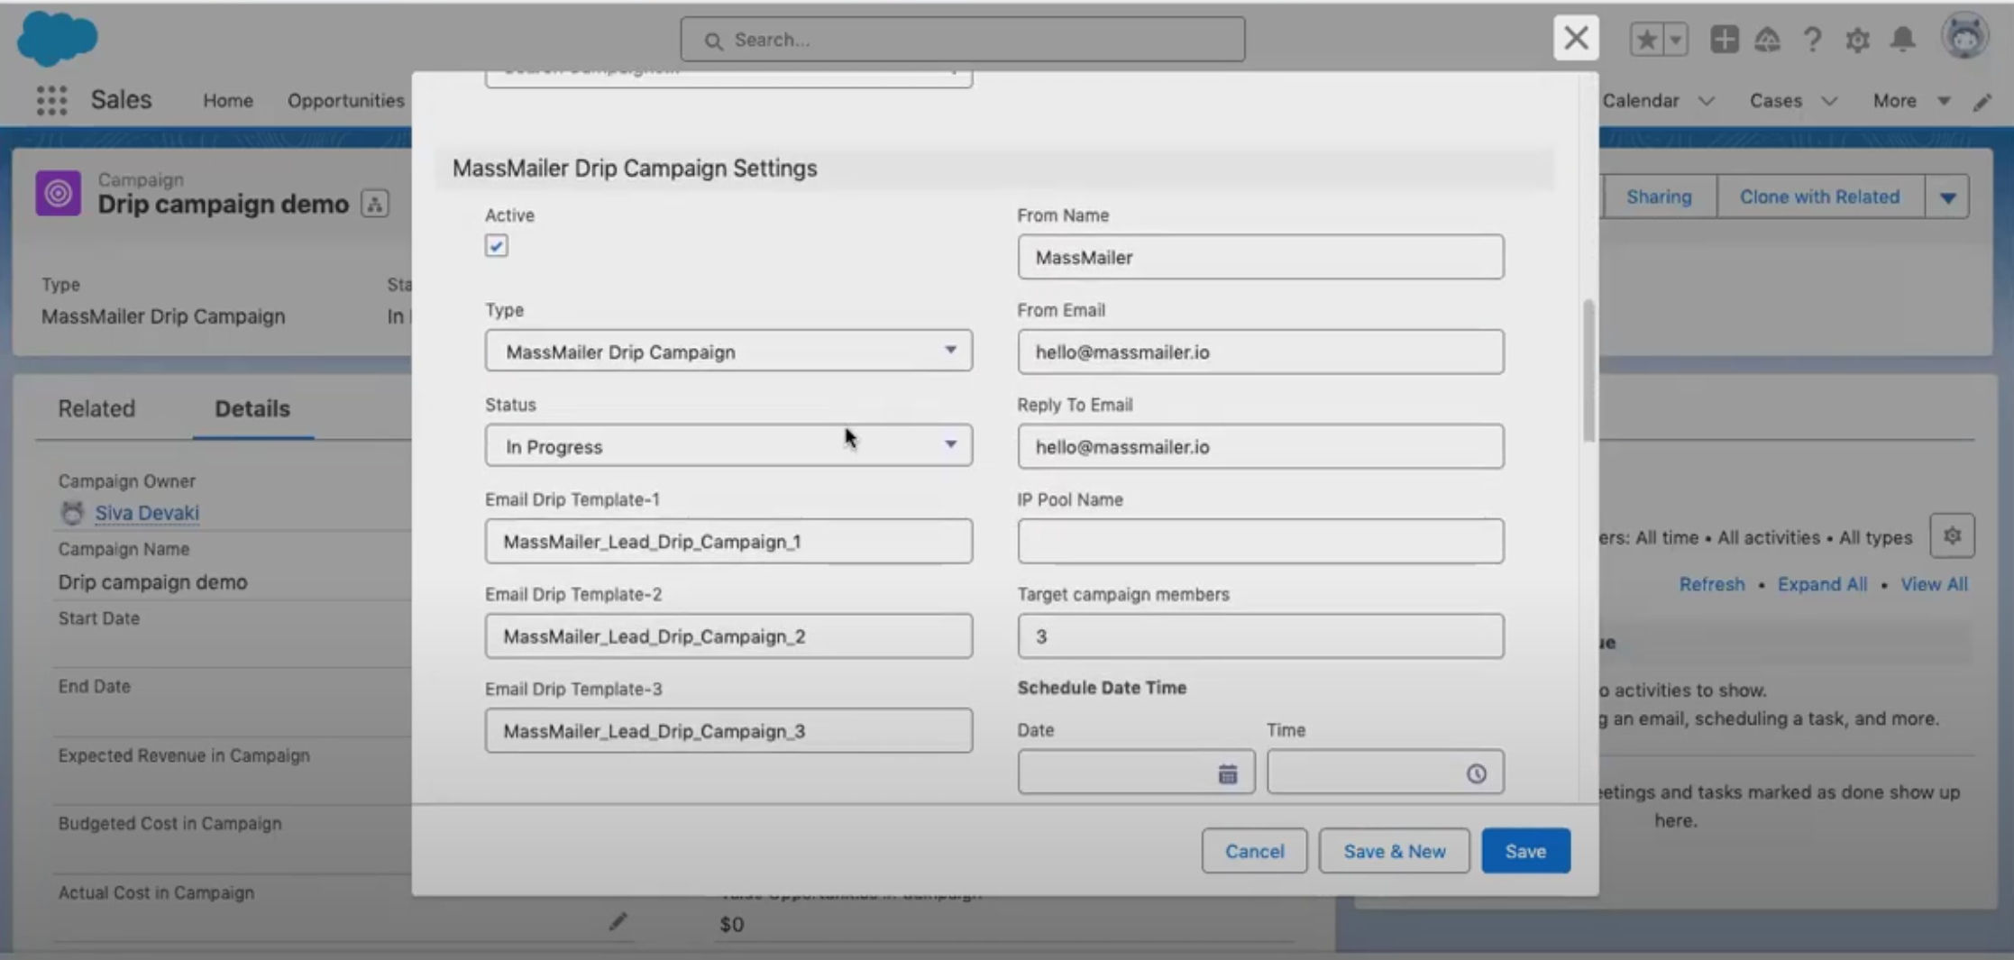Click the Email Drip Template-1 field
The width and height of the screenshot is (2014, 960).
728,541
